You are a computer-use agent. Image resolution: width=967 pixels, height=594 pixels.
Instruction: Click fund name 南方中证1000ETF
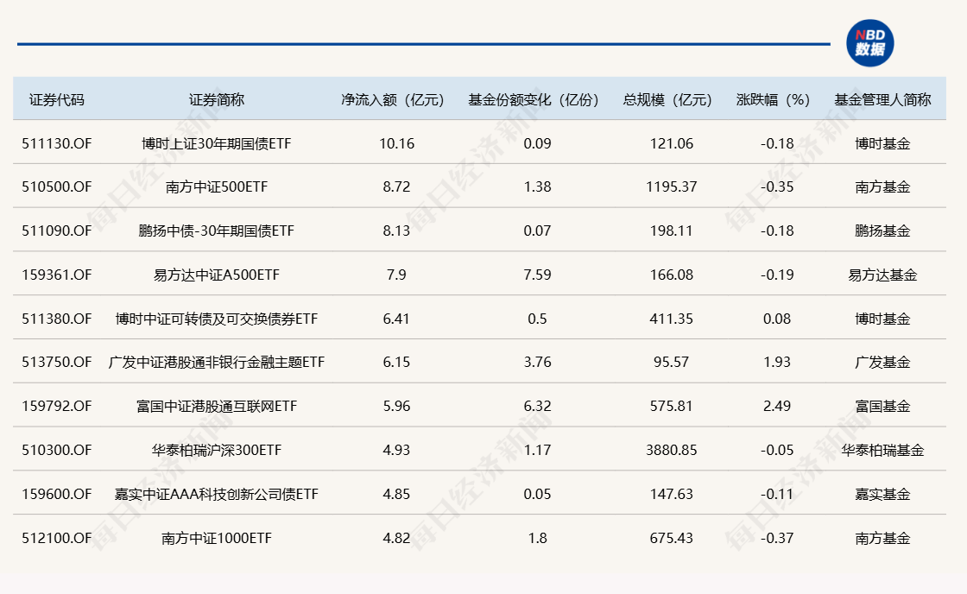(x=217, y=538)
